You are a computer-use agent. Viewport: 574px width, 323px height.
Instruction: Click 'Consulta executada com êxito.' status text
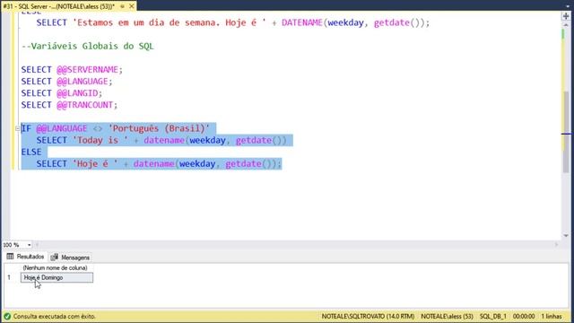(54, 316)
